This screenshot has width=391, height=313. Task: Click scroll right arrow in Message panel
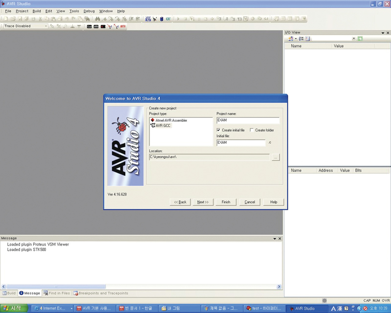(279, 287)
